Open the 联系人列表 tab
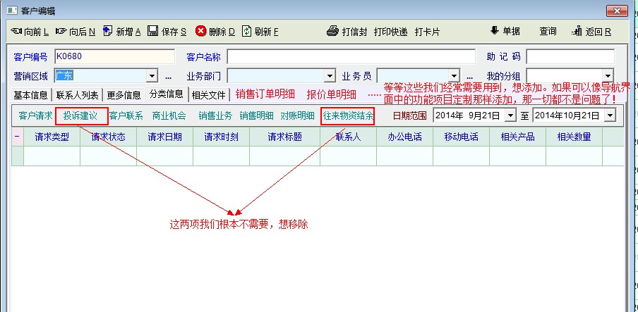This screenshot has height=312, width=638. 78,95
